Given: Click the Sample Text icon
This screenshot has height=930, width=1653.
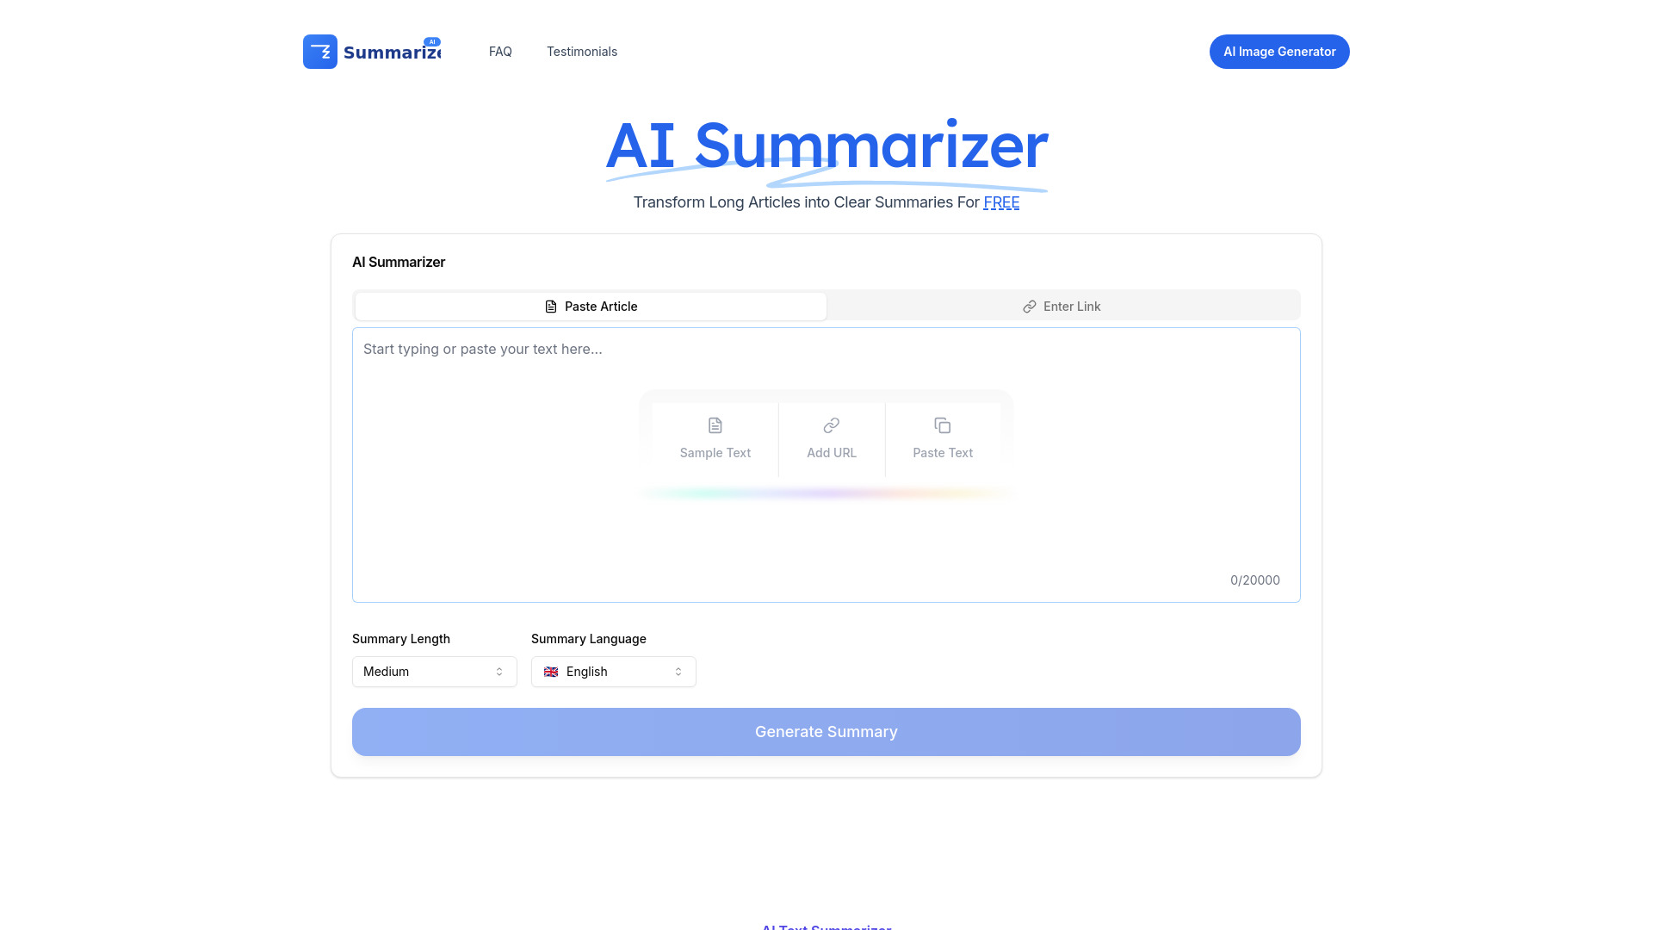Looking at the screenshot, I should pyautogui.click(x=715, y=426).
